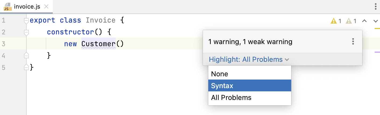Image resolution: width=380 pixels, height=115 pixels.
Task: Choose All Problems highlighting level
Action: point(231,98)
